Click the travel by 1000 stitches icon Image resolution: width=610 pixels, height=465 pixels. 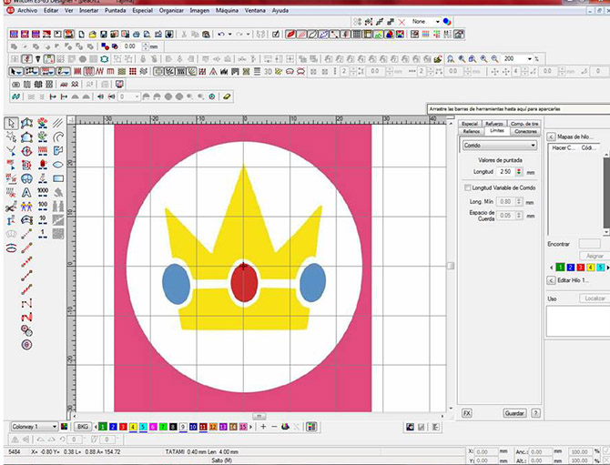click(43, 192)
